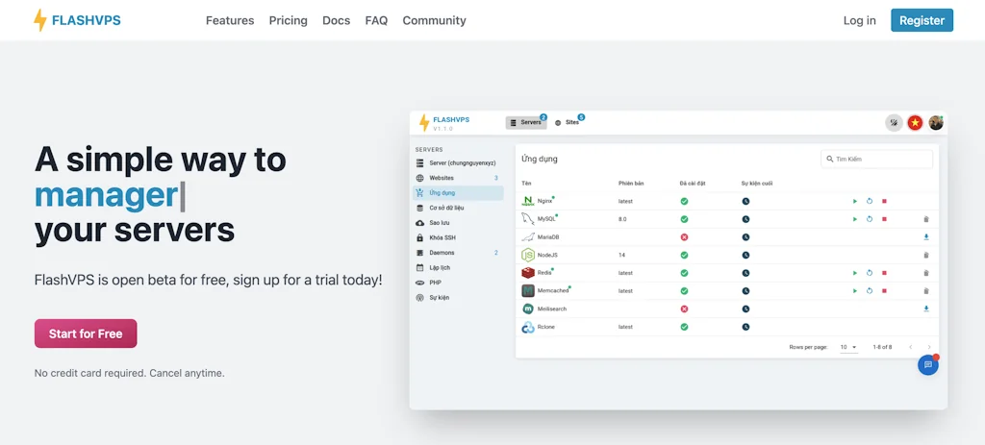Click the Rclone last event clock icon
The width and height of the screenshot is (985, 445).
coord(745,327)
